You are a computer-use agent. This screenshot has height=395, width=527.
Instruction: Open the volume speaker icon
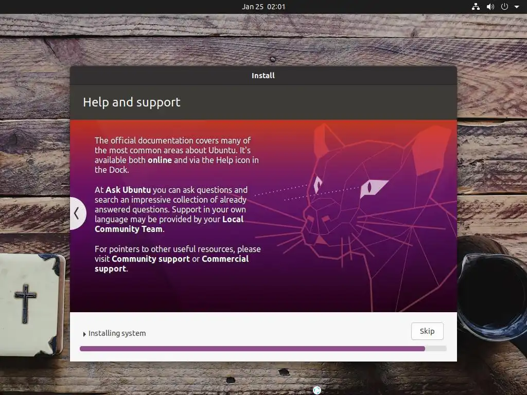coord(490,7)
